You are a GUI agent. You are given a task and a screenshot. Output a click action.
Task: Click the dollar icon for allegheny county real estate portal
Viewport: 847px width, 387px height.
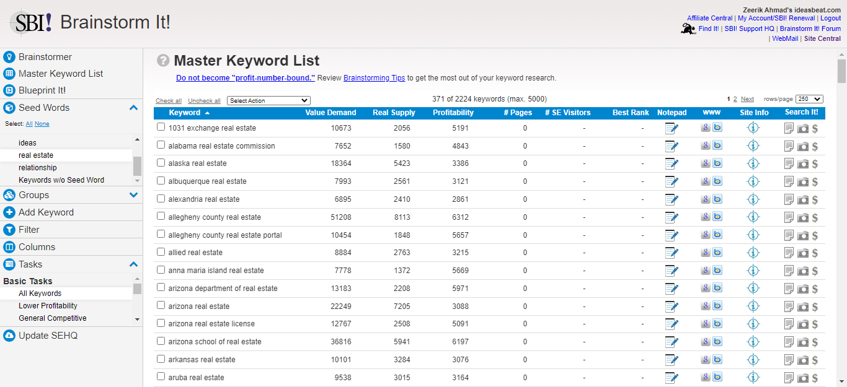(815, 235)
